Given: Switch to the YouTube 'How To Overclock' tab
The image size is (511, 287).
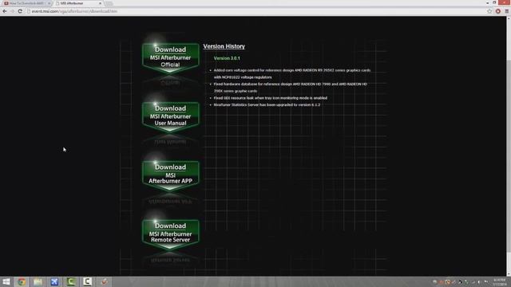Looking at the screenshot, I should point(26,3).
